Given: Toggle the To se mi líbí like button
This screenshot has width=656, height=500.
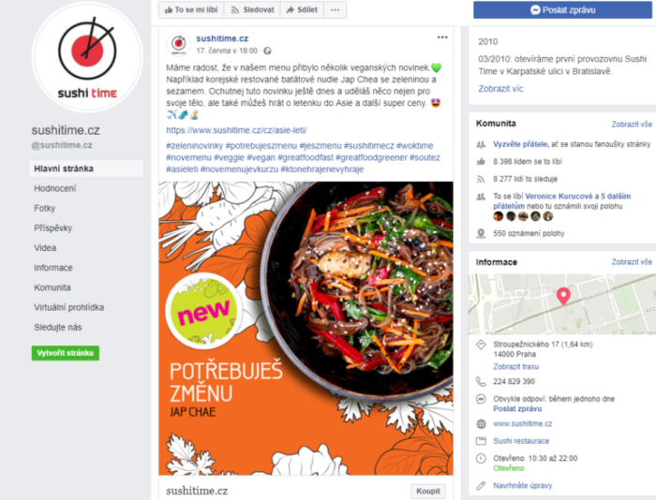Looking at the screenshot, I should [191, 9].
